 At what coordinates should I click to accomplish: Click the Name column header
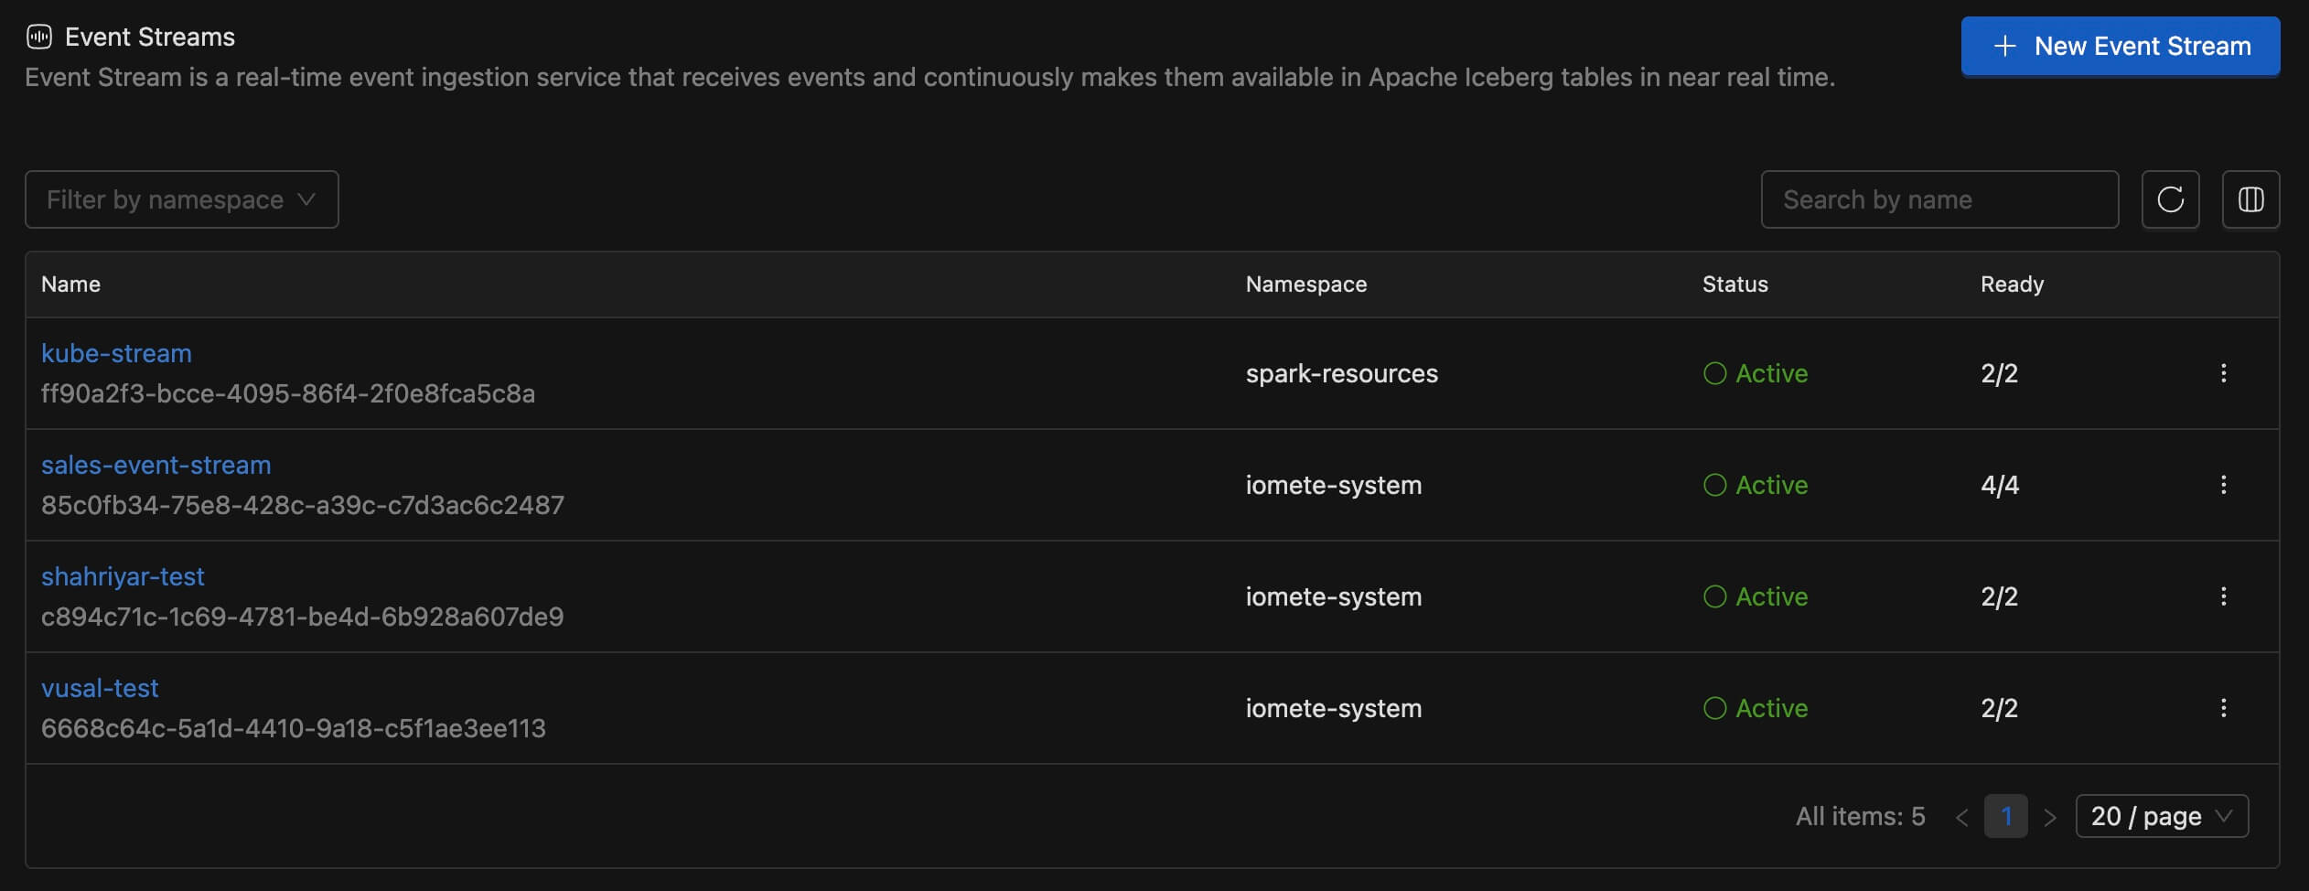70,284
